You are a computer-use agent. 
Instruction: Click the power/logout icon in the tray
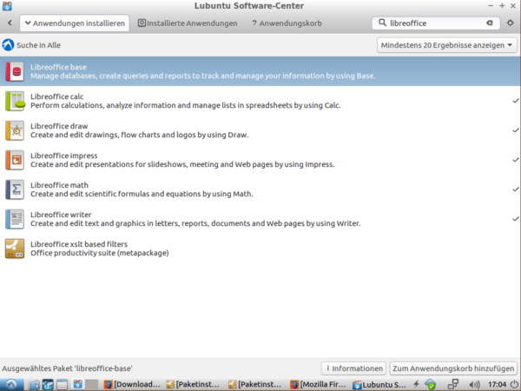[515, 384]
